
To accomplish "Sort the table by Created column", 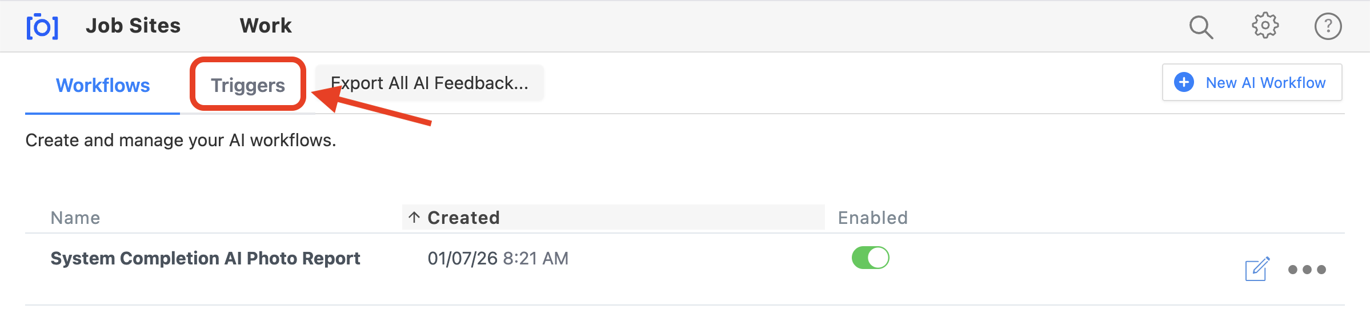I will tap(463, 218).
